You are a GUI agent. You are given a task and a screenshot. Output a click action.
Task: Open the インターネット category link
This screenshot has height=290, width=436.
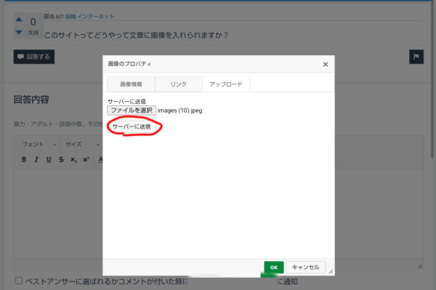click(96, 17)
